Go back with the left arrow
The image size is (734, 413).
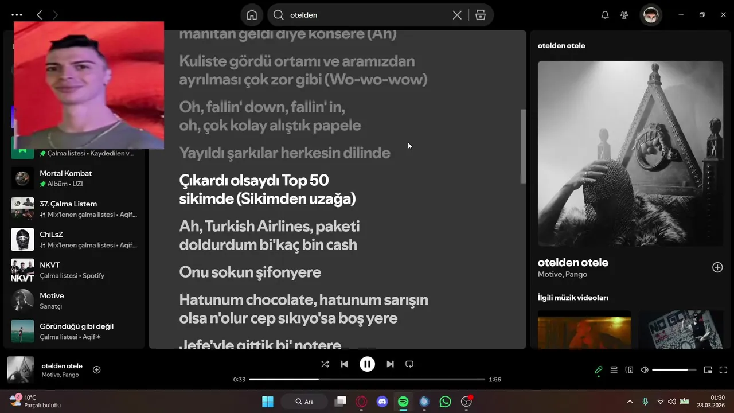coord(39,15)
